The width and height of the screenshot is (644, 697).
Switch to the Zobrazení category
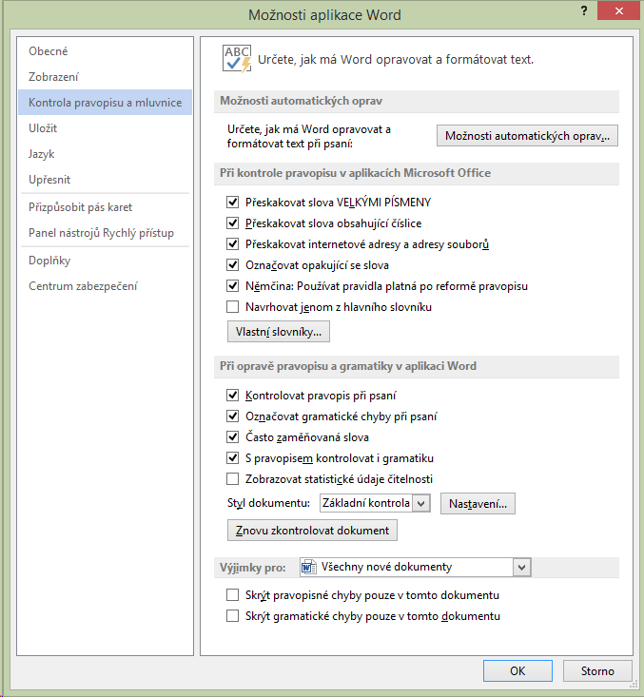[x=105, y=77]
